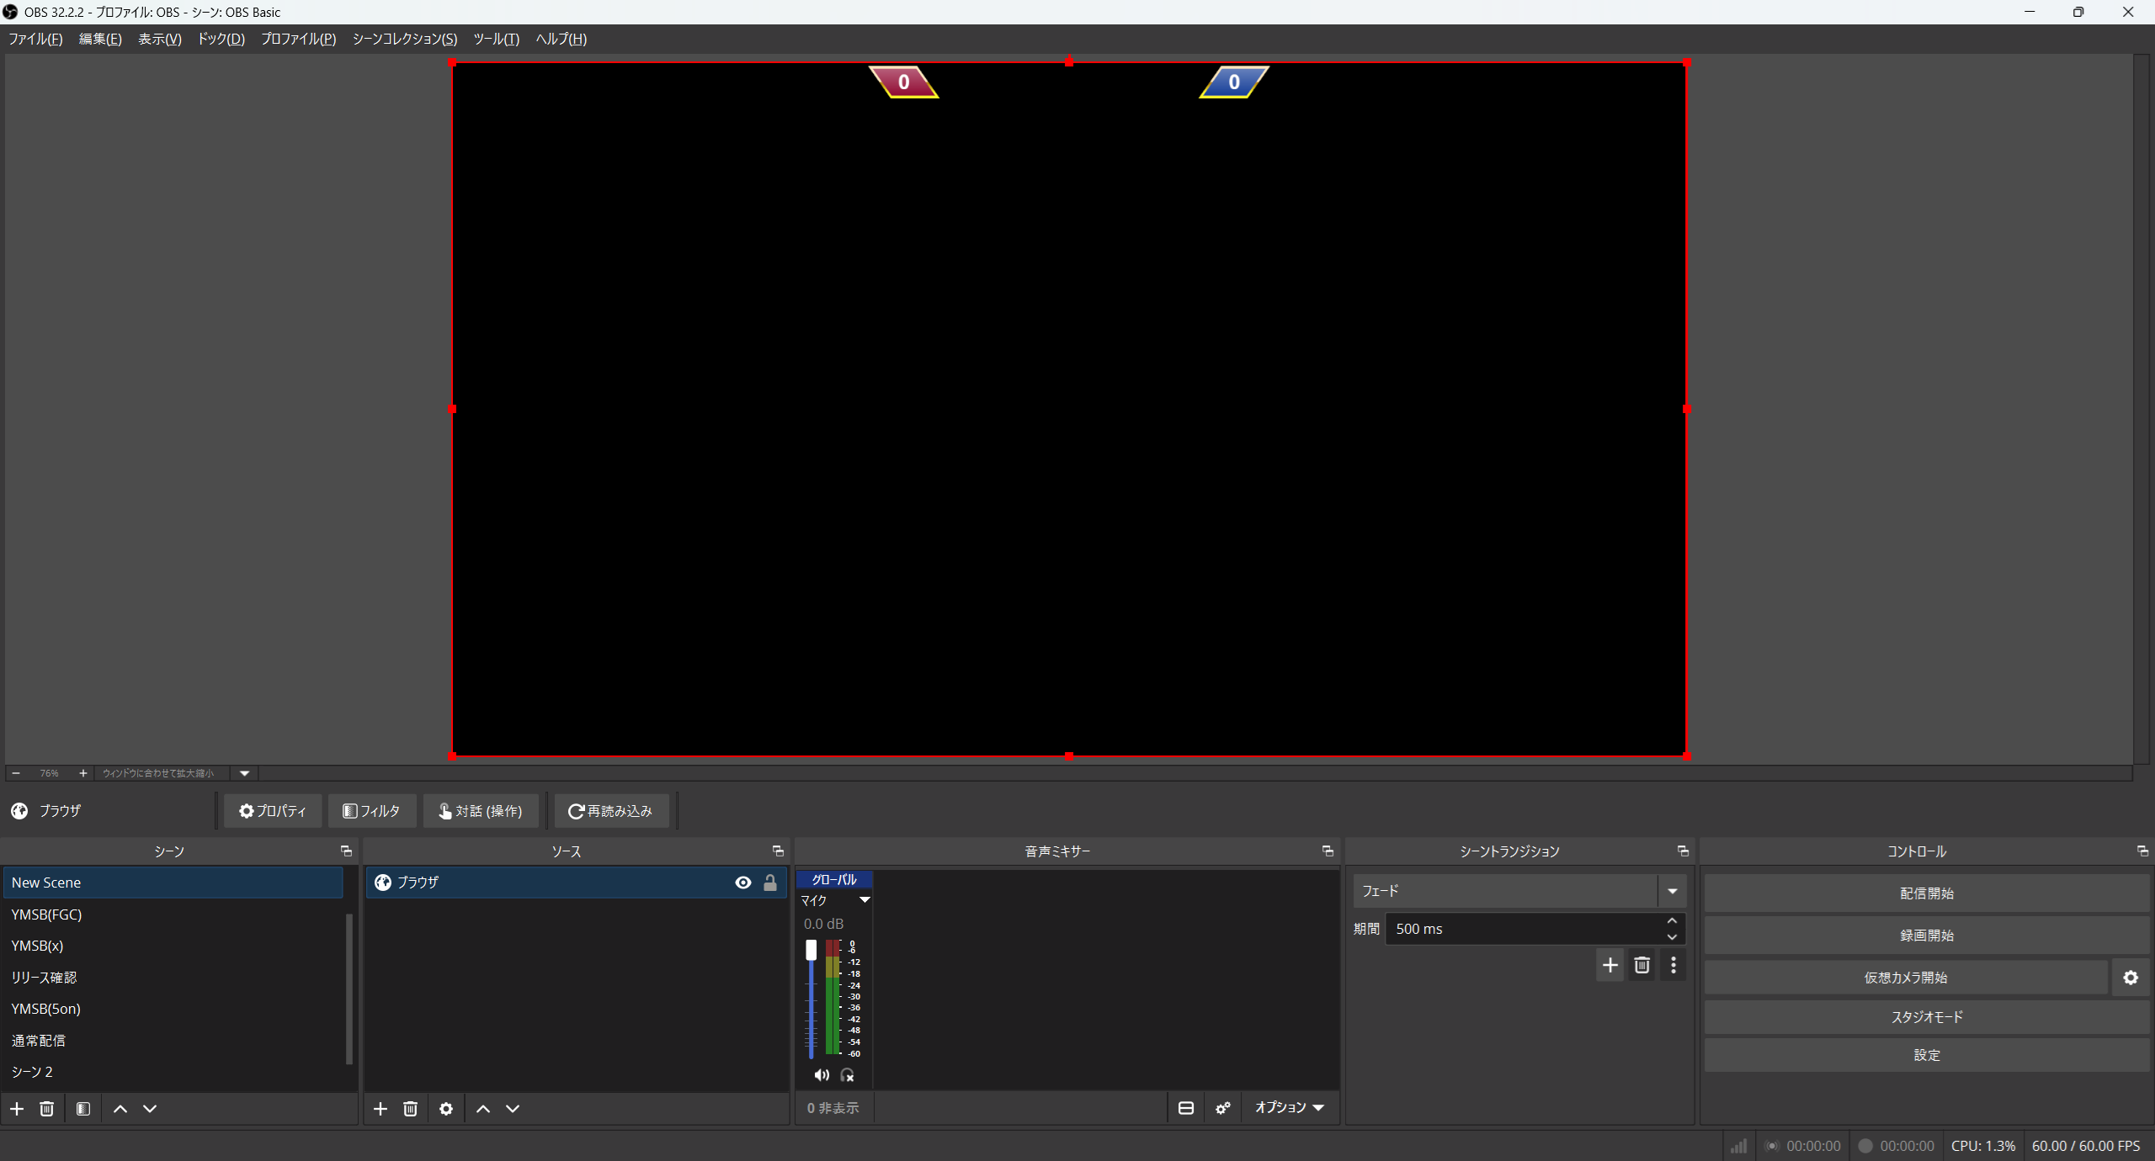Open フィルタ button in source toolbar
The height and width of the screenshot is (1161, 2155).
pos(372,811)
